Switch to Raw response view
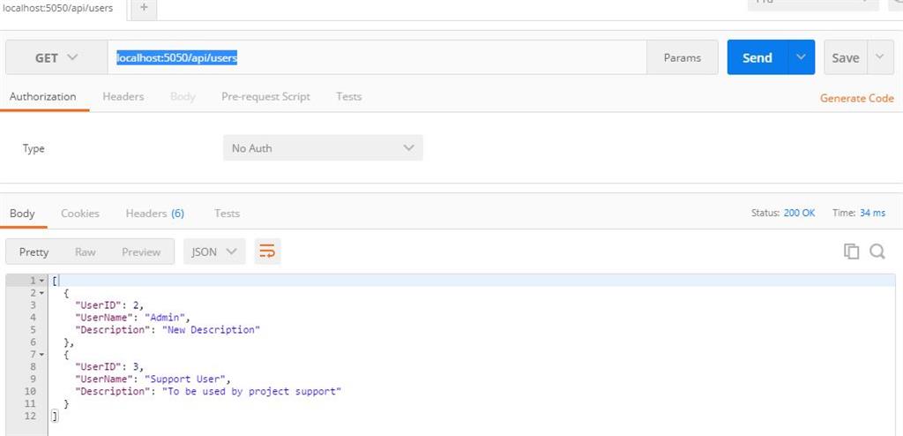The width and height of the screenshot is (903, 436). 86,252
